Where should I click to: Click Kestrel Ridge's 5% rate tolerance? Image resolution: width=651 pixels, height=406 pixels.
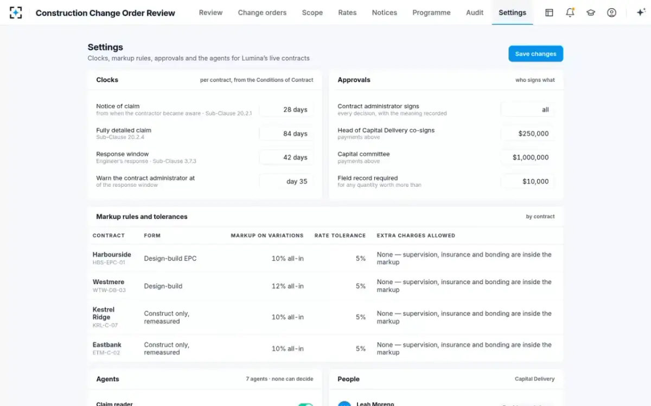click(x=361, y=317)
